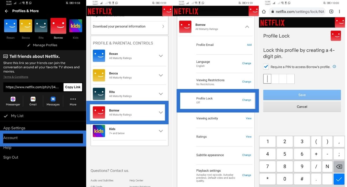Screen dimensions: 347x187
Task: Open the browser home icon
Action: click(x=264, y=12)
